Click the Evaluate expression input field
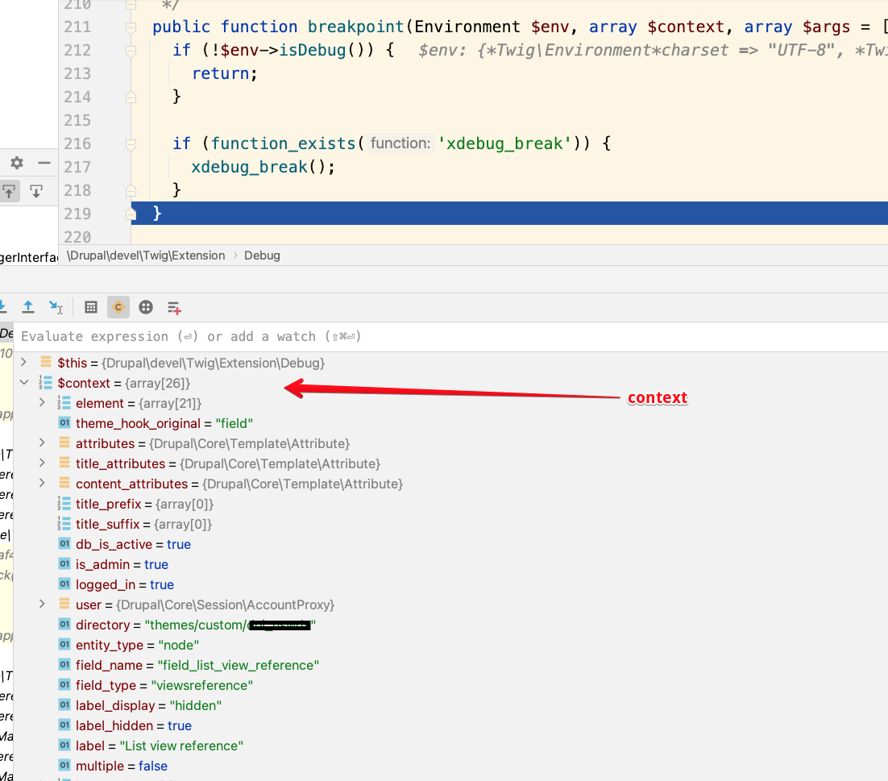The width and height of the screenshot is (888, 781). 450,336
